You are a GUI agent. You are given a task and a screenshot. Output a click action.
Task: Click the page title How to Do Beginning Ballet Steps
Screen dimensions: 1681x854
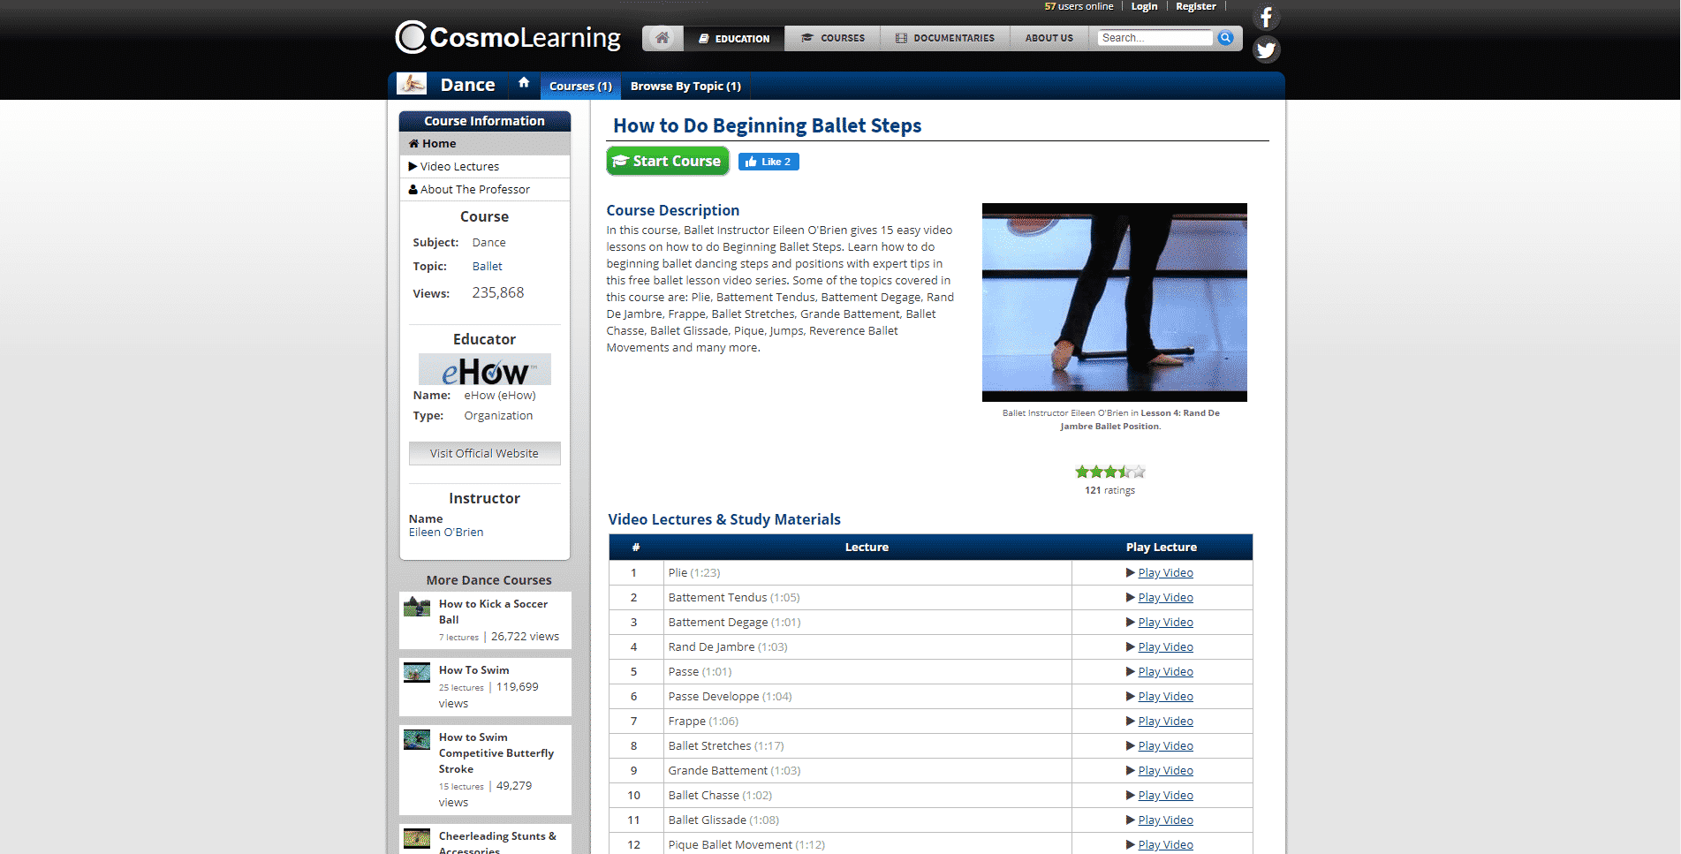pos(767,125)
